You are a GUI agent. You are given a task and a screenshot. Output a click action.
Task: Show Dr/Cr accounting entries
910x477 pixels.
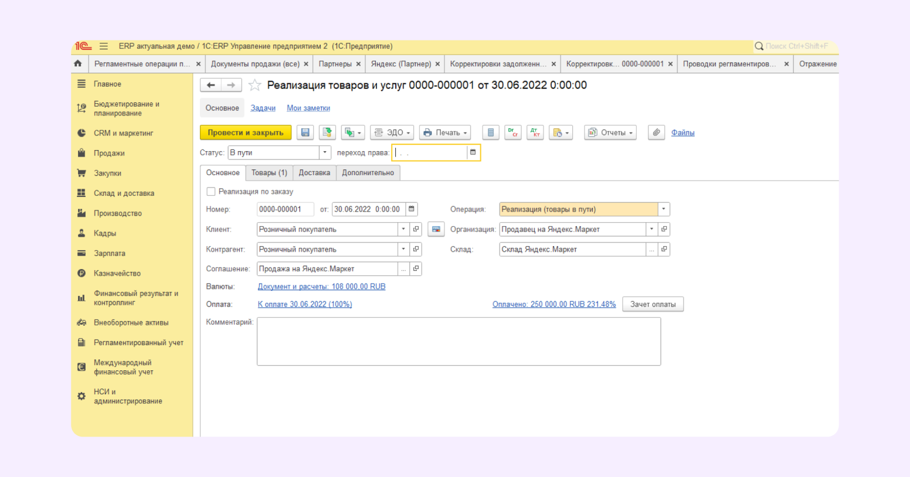click(513, 132)
